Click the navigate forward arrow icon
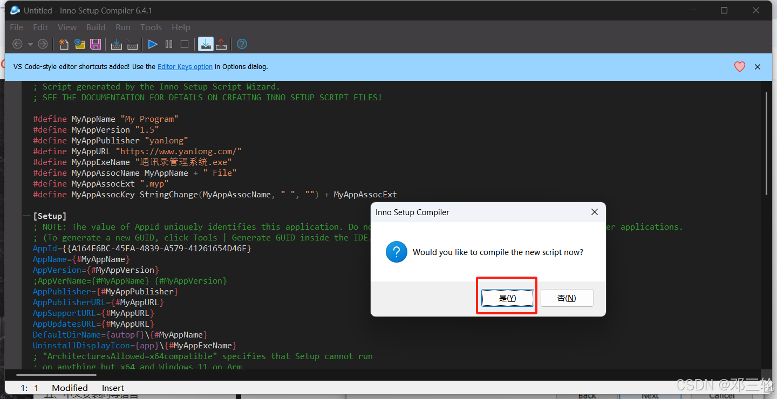Image resolution: width=777 pixels, height=399 pixels. pyautogui.click(x=43, y=44)
